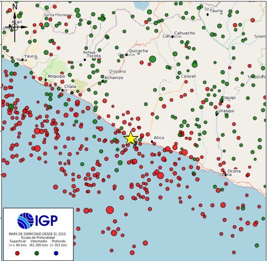Click the black dot marking Cahuacho
Viewport: 267px width, 261px height.
(172, 37)
